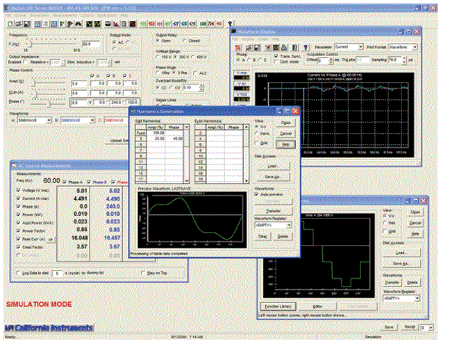Click the blue numbered register icon in main toolbar
This screenshot has height=351, width=450.
pyautogui.click(x=176, y=24)
